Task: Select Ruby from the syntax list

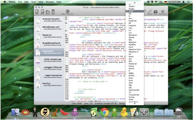Action: click(x=135, y=78)
